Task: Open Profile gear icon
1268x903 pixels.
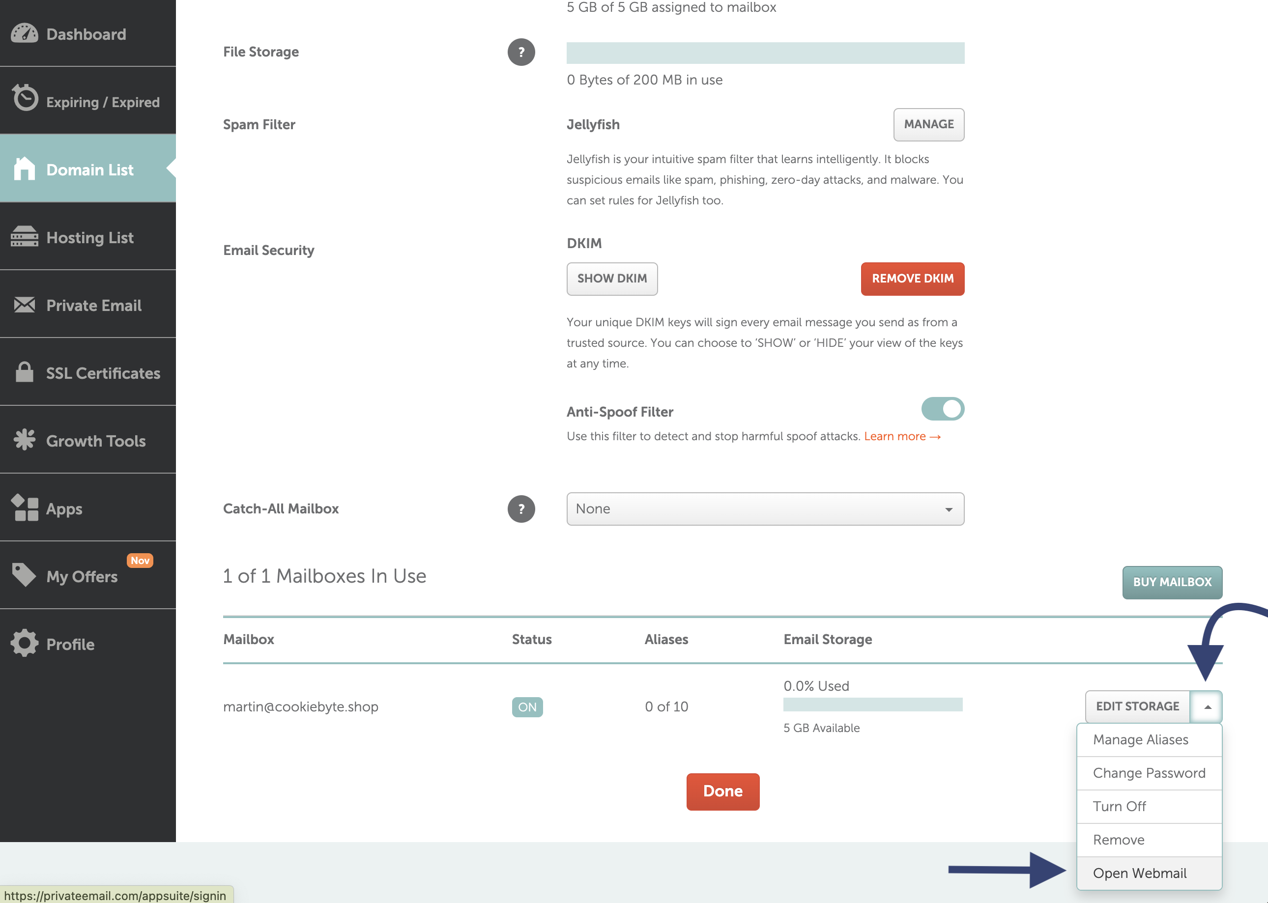Action: tap(25, 643)
